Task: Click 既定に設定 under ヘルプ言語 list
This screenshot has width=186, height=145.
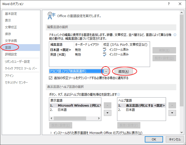Action: click(x=129, y=125)
